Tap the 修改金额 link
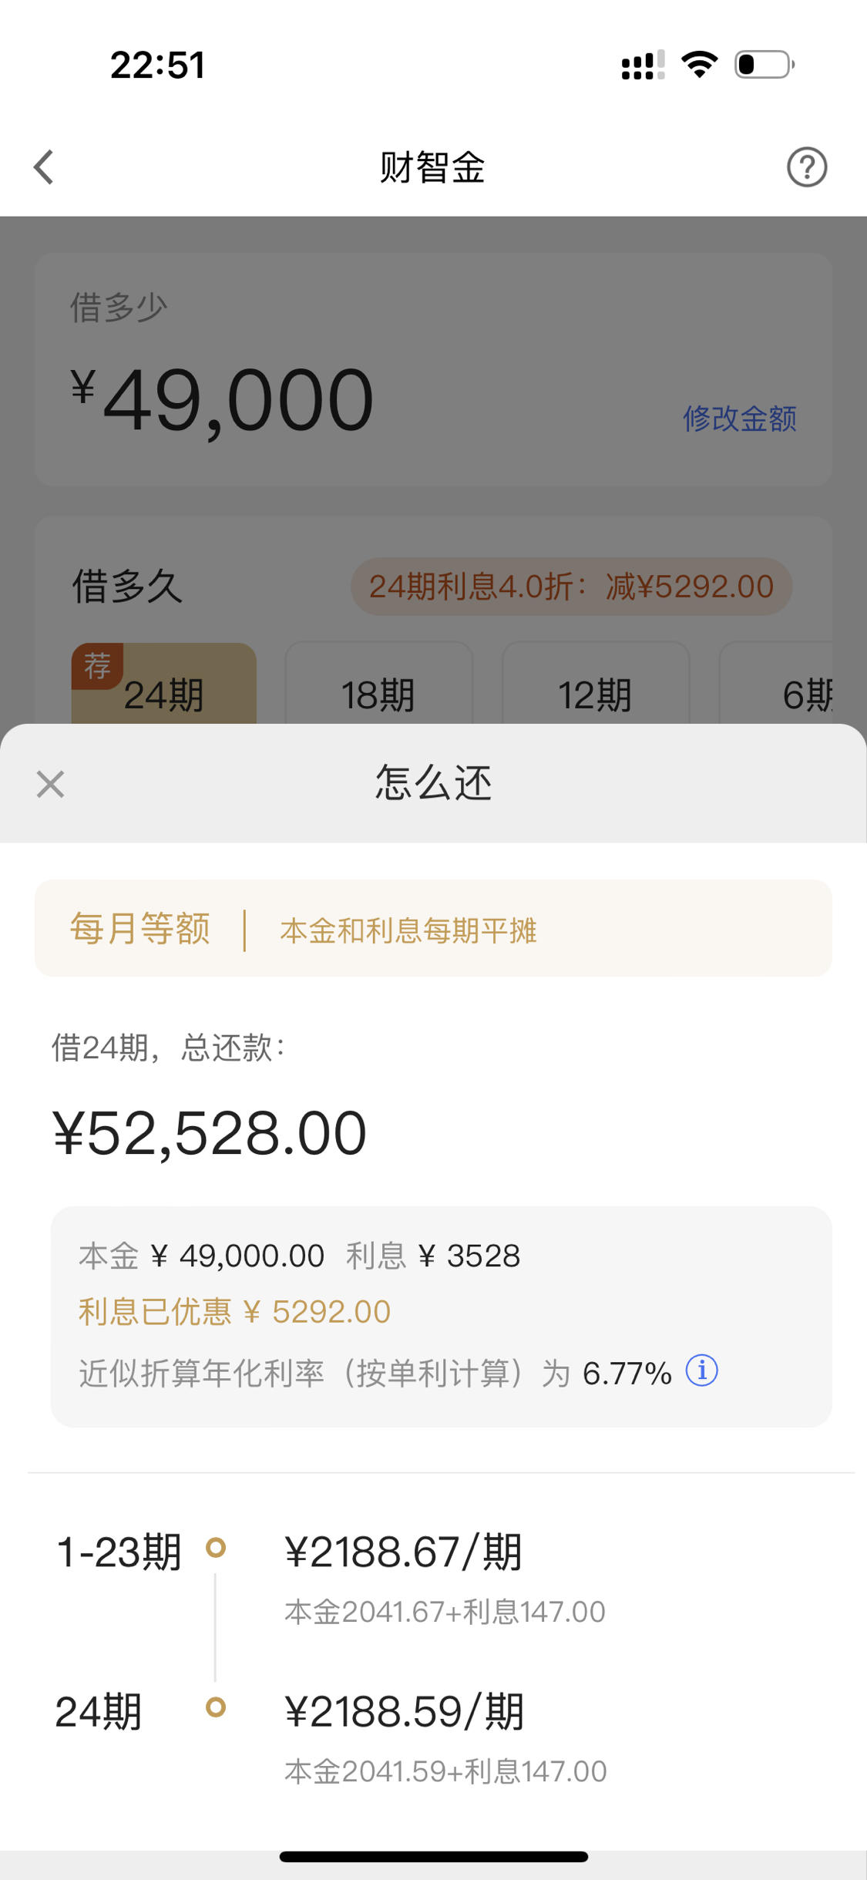This screenshot has height=1880, width=867. (740, 419)
